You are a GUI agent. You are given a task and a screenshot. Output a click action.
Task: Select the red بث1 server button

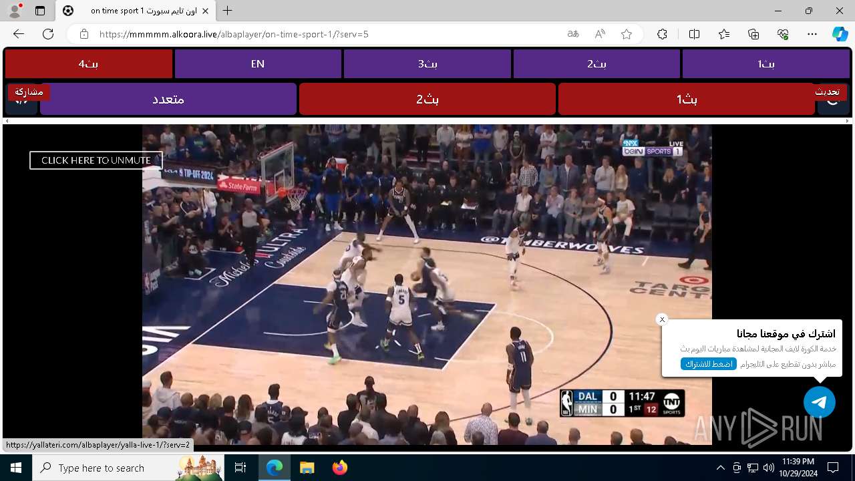[x=687, y=99]
